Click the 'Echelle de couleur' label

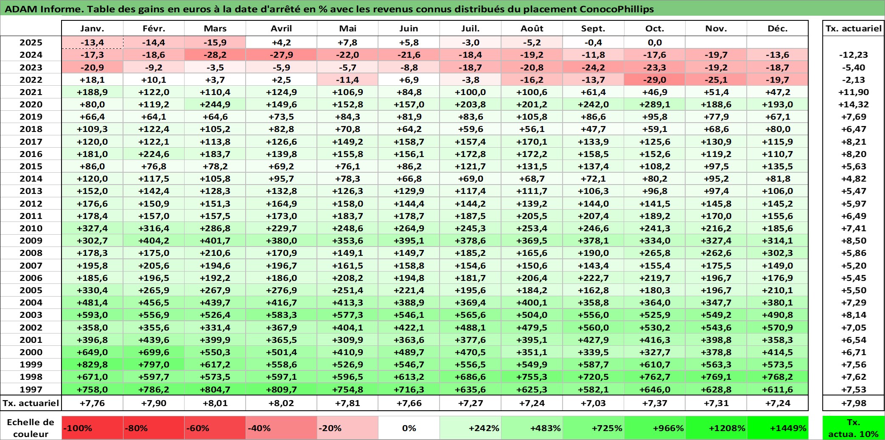coord(31,428)
